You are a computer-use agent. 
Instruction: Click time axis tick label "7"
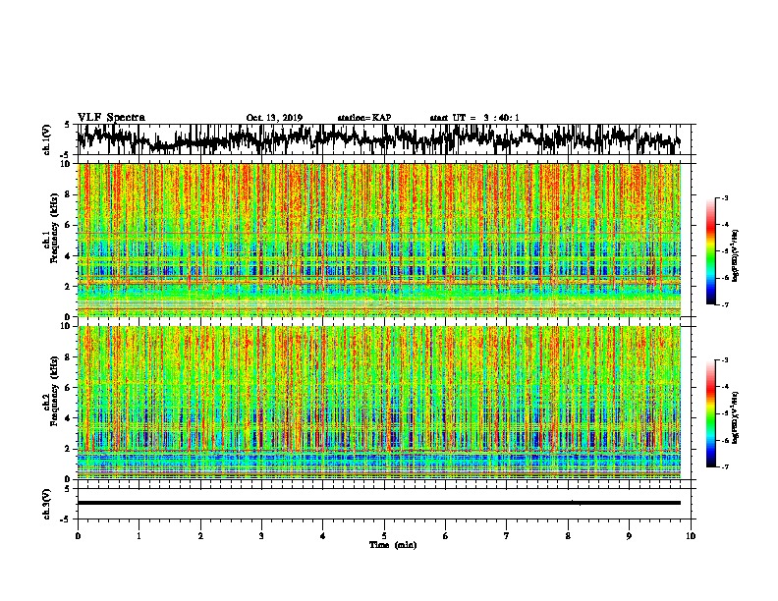click(507, 536)
